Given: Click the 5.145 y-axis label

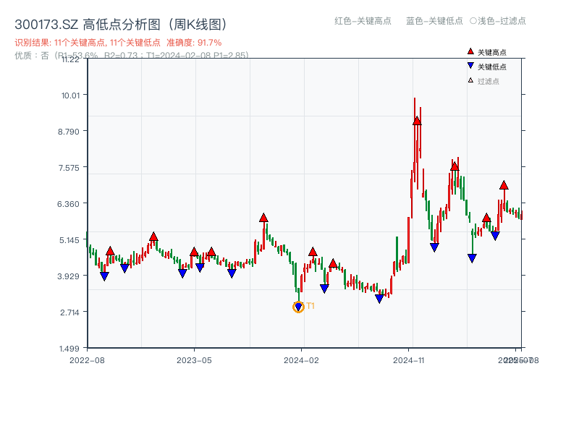Looking at the screenshot, I should (x=69, y=240).
